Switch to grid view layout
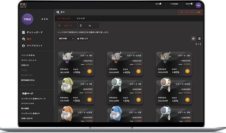The image size is (226, 133). point(193,38)
